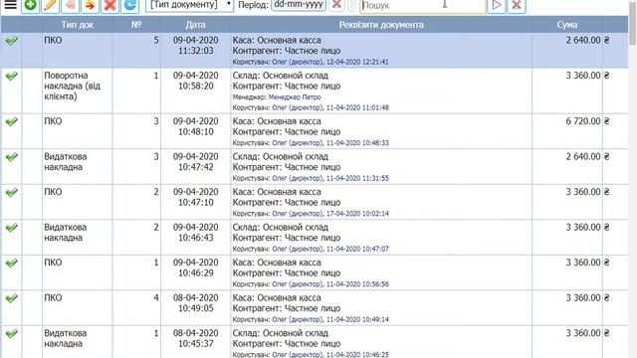Click the Період dd-mm-yyyy date field
The image size is (637, 358).
299,5
